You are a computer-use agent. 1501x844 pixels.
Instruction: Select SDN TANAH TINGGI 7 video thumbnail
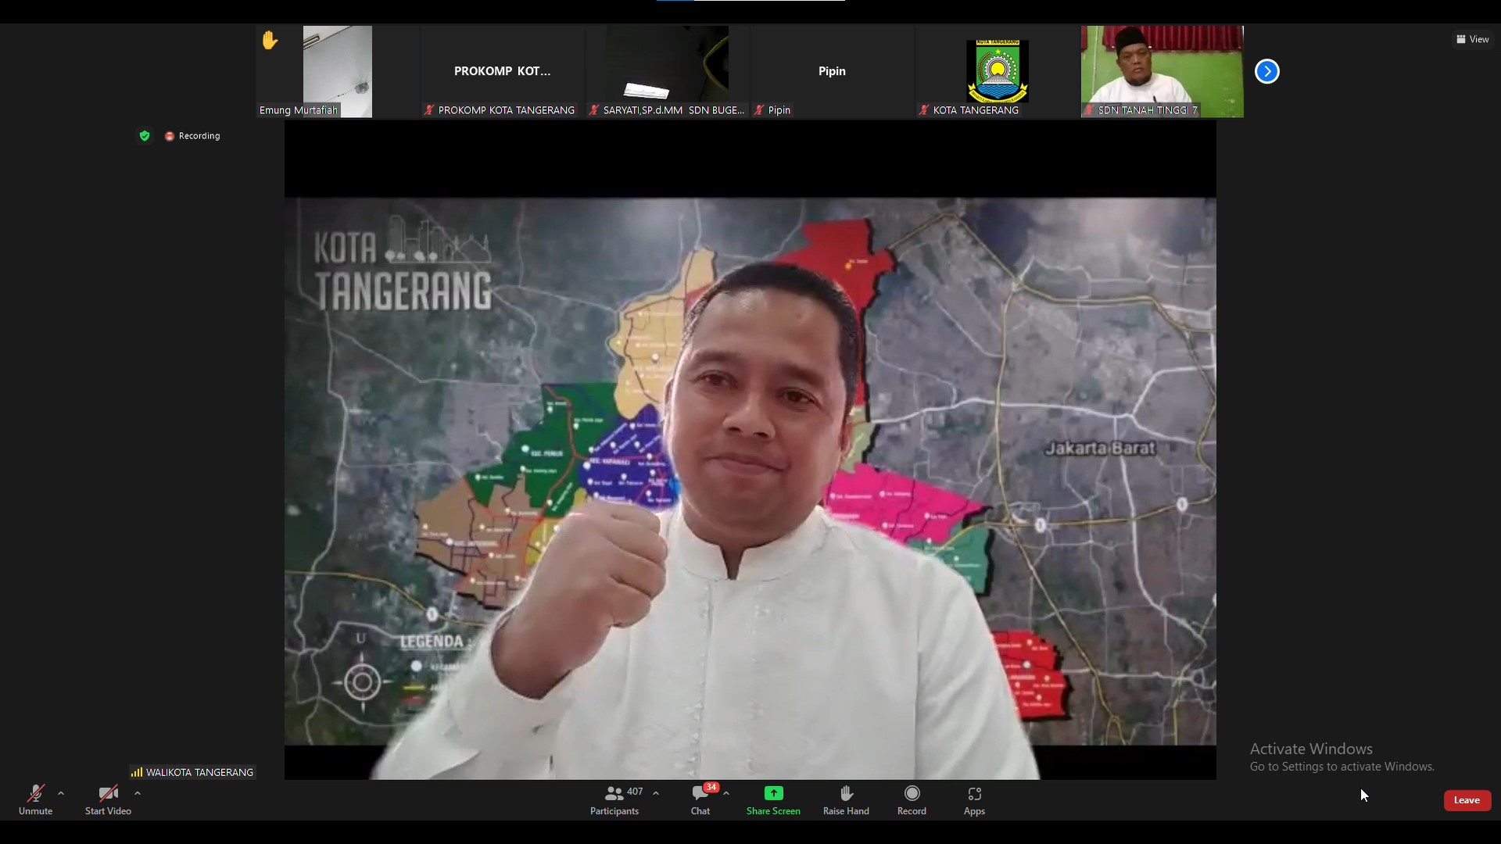pos(1162,71)
